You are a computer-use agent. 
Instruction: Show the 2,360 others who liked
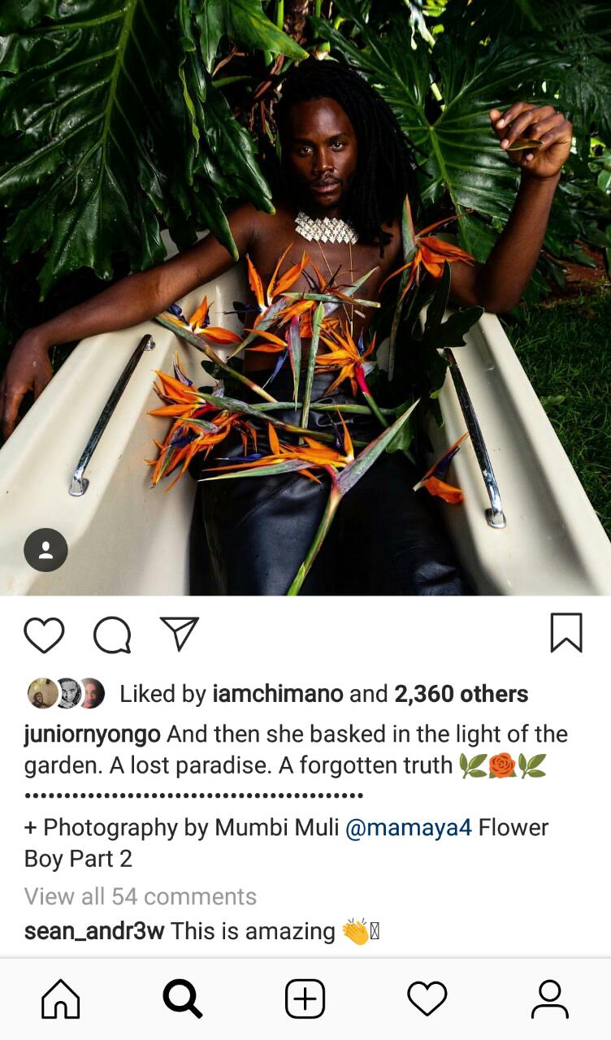461,694
